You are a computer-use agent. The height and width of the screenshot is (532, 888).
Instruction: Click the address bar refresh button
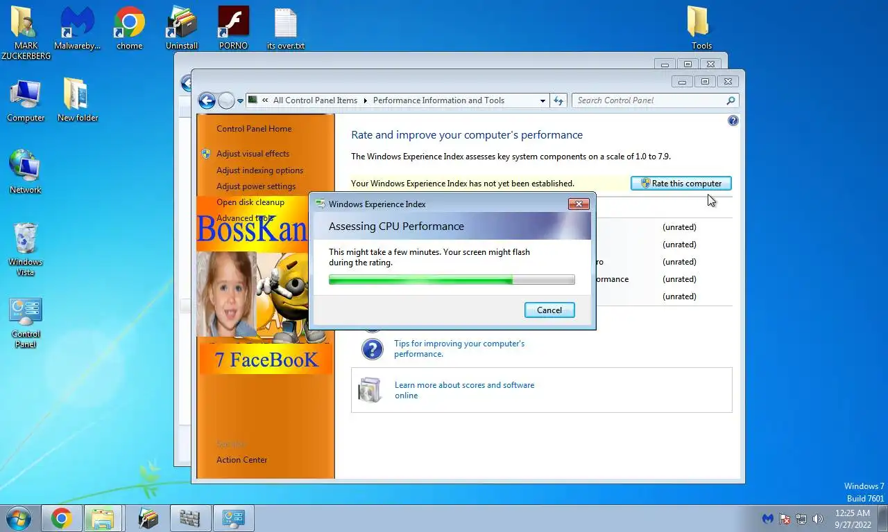pos(559,100)
